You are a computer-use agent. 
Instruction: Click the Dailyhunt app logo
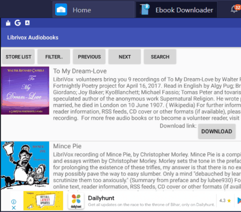[76, 201]
